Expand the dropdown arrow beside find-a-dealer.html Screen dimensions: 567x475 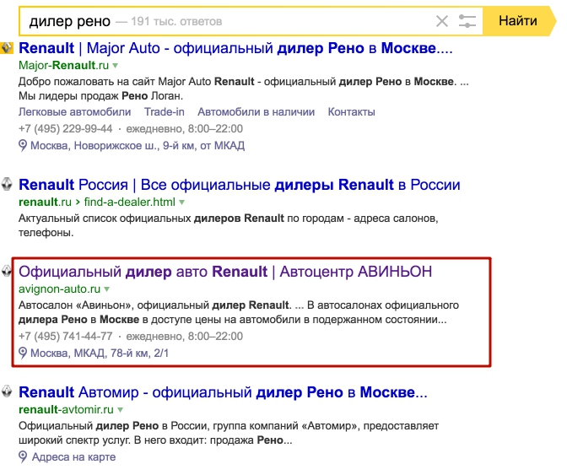(x=181, y=202)
